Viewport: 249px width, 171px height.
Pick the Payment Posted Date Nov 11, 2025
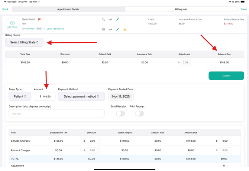121,96
